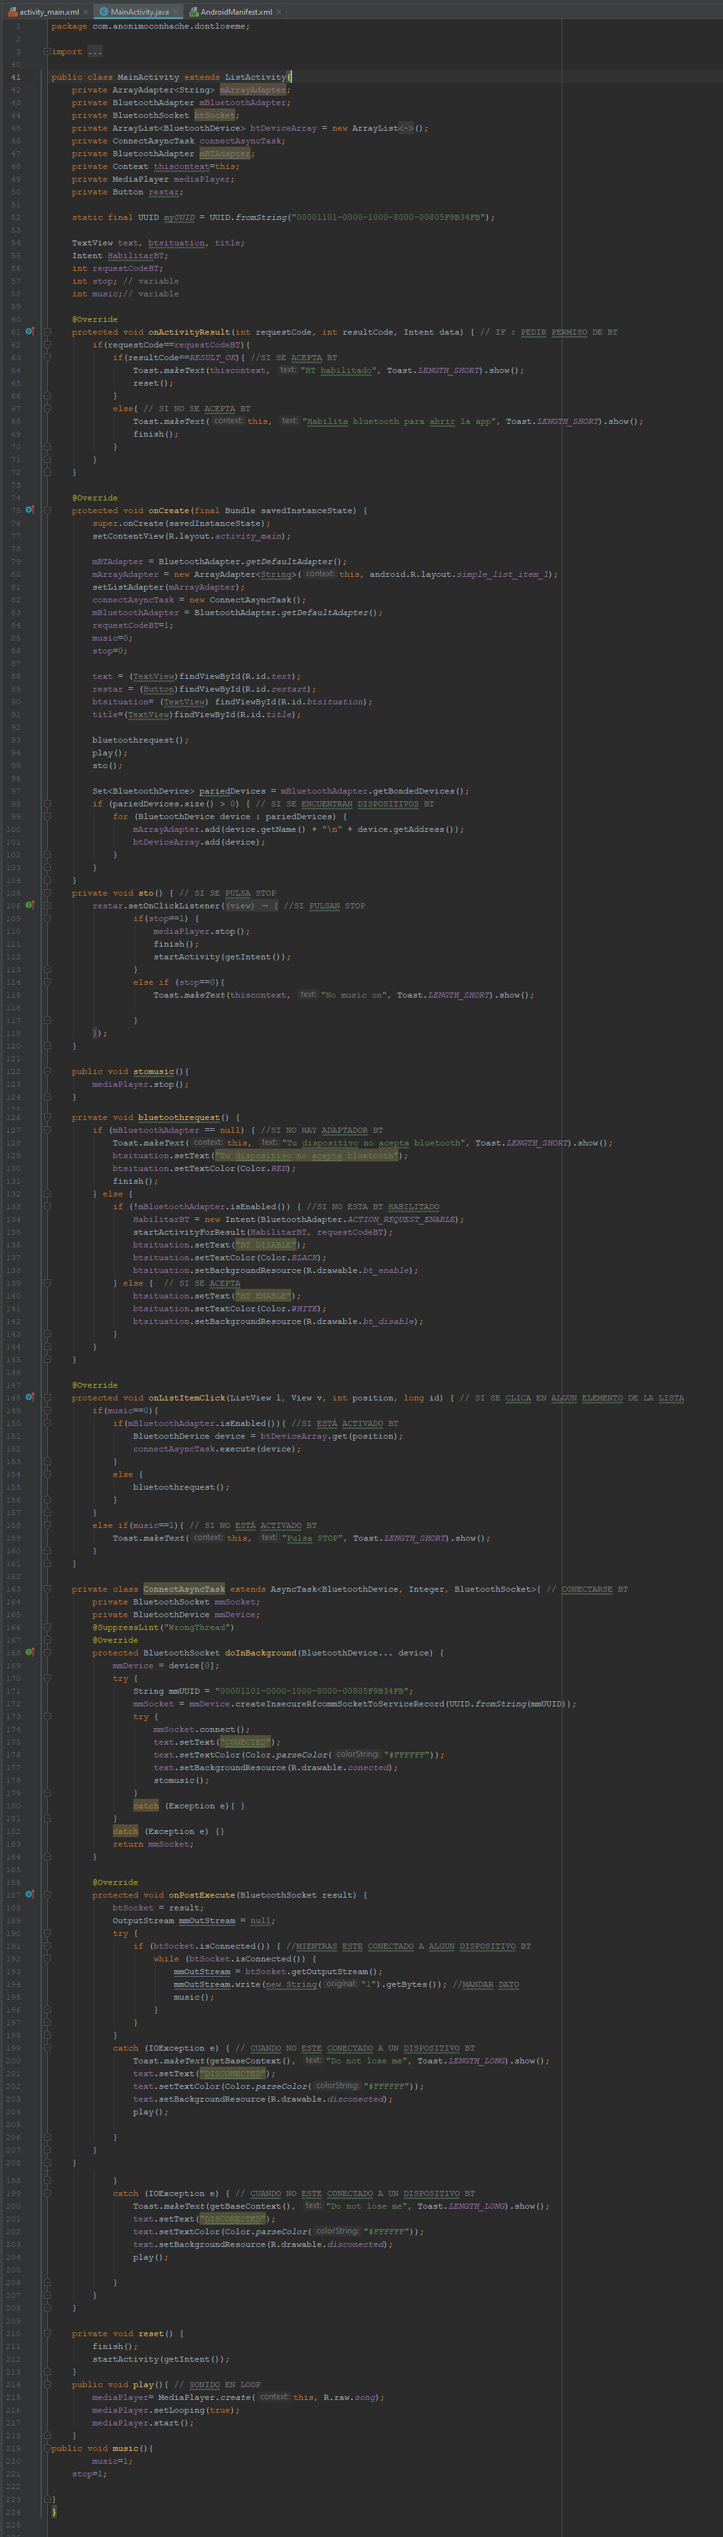This screenshot has height=2537, width=723.
Task: Collapse the onCreate method fold marker
Action: point(47,510)
